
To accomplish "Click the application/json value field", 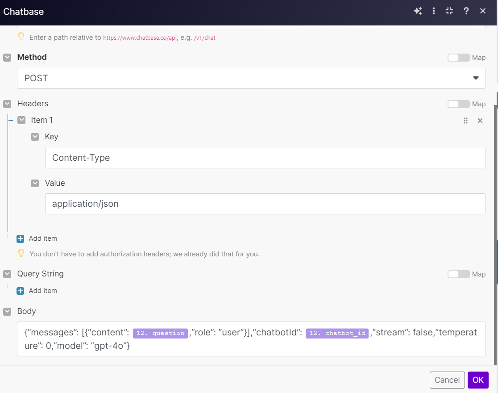I will (x=265, y=204).
